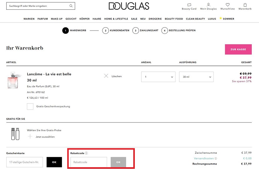Screen dimensions: 259x169
Task: Open the Make-up menu
Action: coord(57,19)
